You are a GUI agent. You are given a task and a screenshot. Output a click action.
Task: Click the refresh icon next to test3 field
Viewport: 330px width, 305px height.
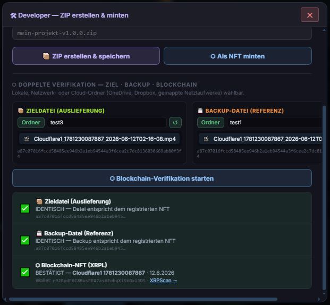[175, 122]
